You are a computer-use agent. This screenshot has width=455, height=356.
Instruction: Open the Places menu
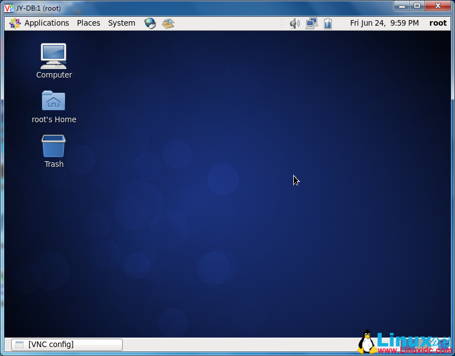pos(88,23)
